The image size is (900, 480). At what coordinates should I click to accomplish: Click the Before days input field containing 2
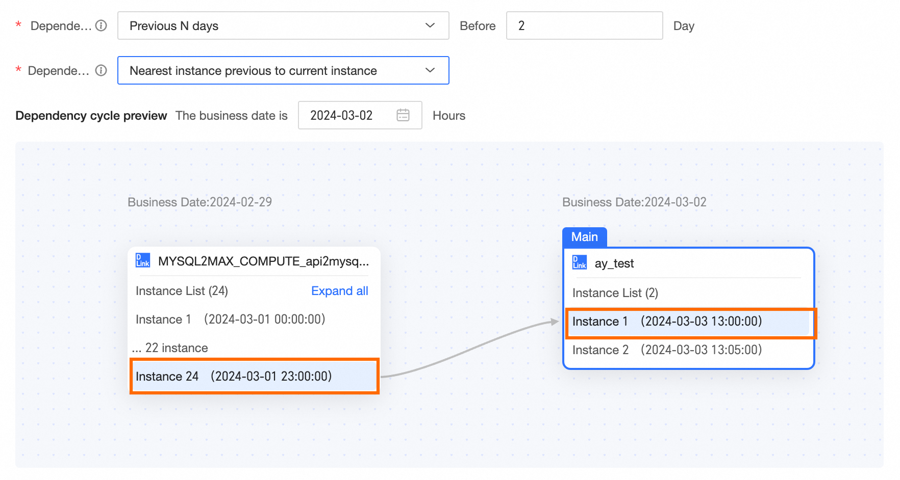coord(584,25)
